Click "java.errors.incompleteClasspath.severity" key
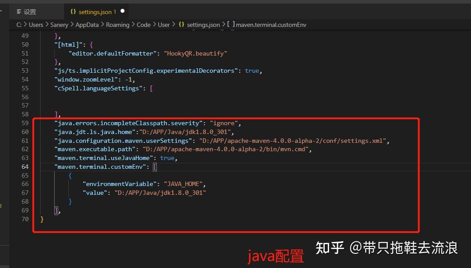 [x=128, y=123]
